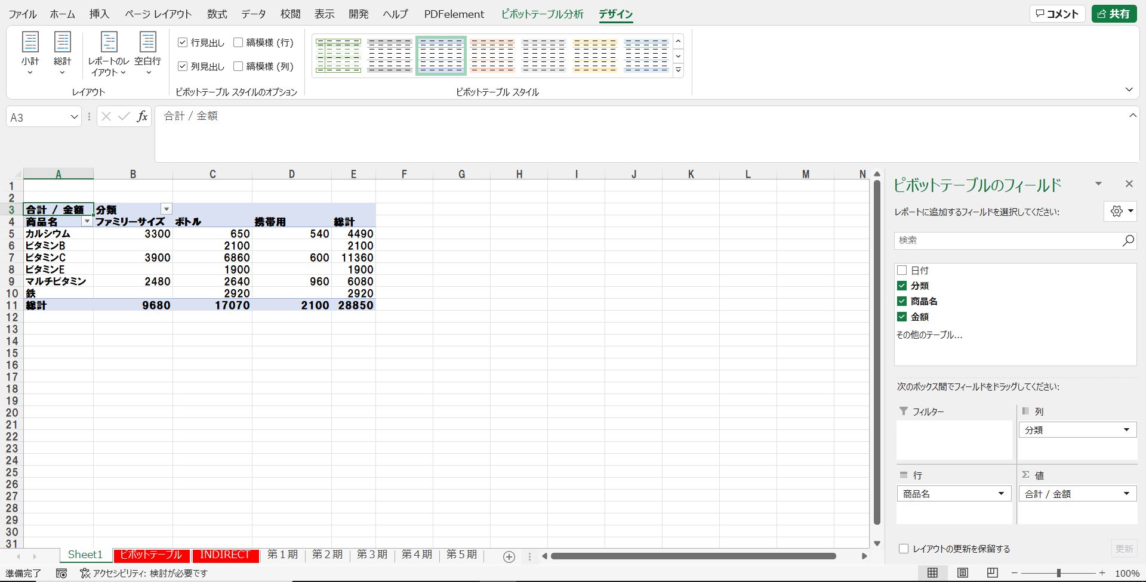The width and height of the screenshot is (1146, 582).
Task: Switch to the INDIRECT sheet tab
Action: pos(225,555)
